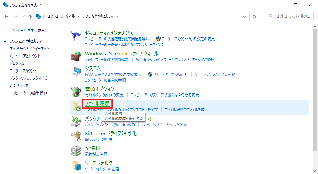Refresh the Control Panel view
The image size is (318, 174).
[254, 16]
